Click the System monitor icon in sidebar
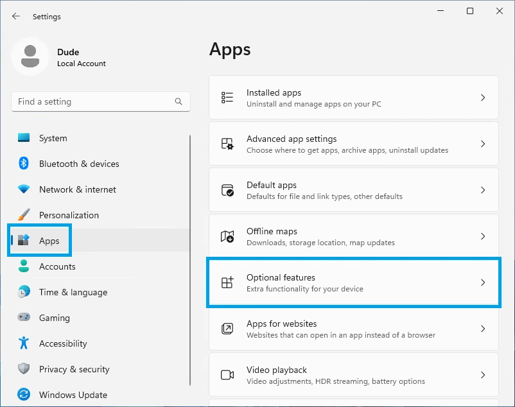 click(24, 138)
